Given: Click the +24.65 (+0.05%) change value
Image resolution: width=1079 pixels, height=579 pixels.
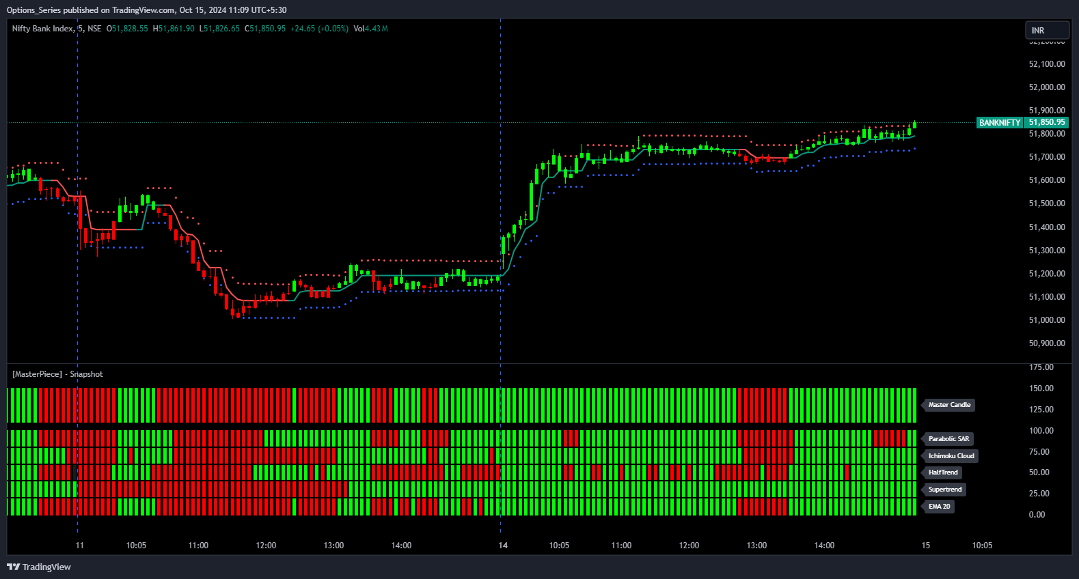Looking at the screenshot, I should tap(319, 29).
